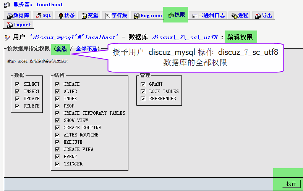Click the 状态 traffic light icon
The width and height of the screenshot is (303, 191).
pos(61,16)
